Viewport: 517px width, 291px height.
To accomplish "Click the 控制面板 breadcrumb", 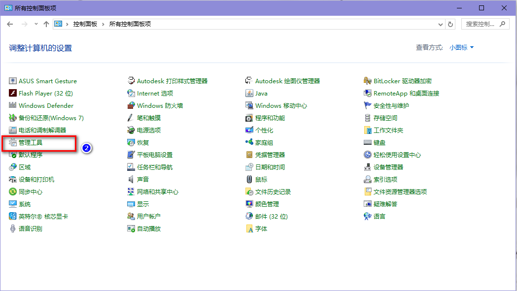I will coord(85,24).
